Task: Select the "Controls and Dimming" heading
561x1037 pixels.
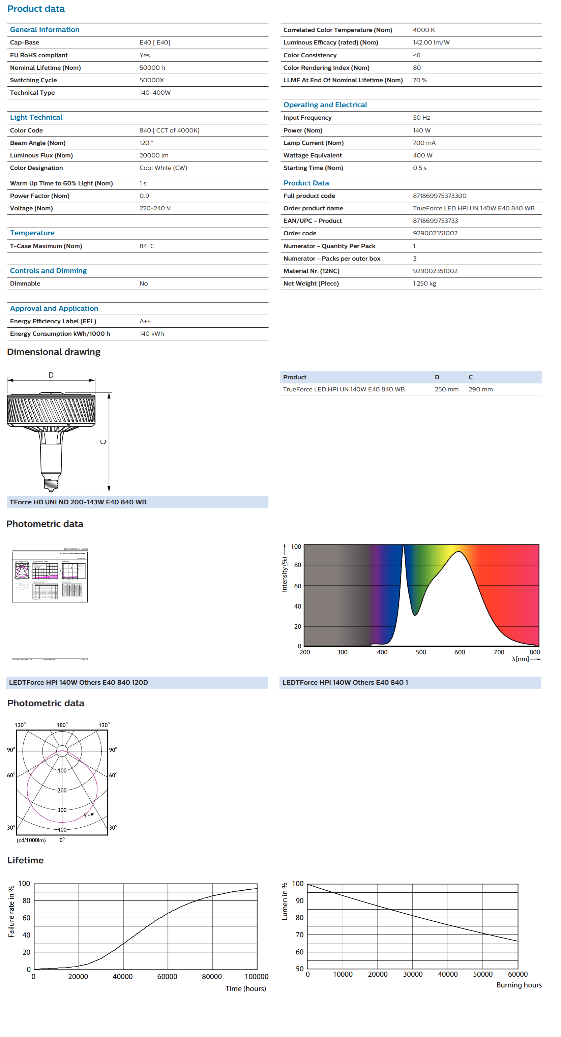Action: (48, 271)
